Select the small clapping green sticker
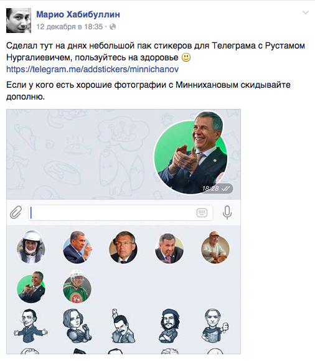This screenshot has width=315, height=361. [x=31, y=287]
